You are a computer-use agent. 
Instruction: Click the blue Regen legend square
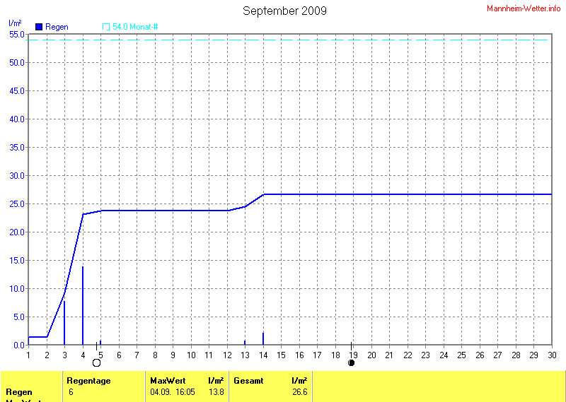click(x=39, y=27)
